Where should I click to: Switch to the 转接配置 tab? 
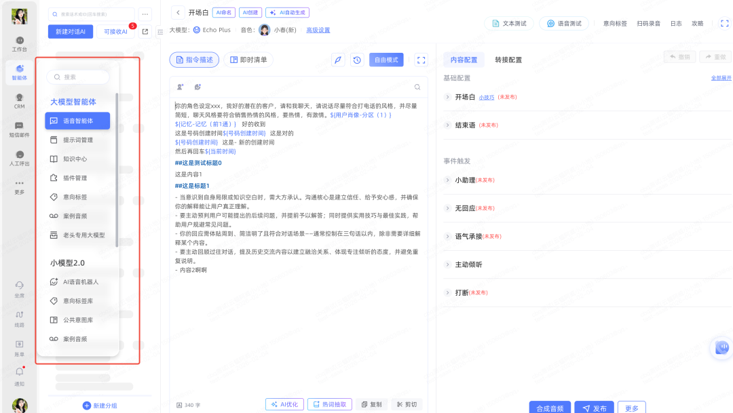click(x=508, y=60)
